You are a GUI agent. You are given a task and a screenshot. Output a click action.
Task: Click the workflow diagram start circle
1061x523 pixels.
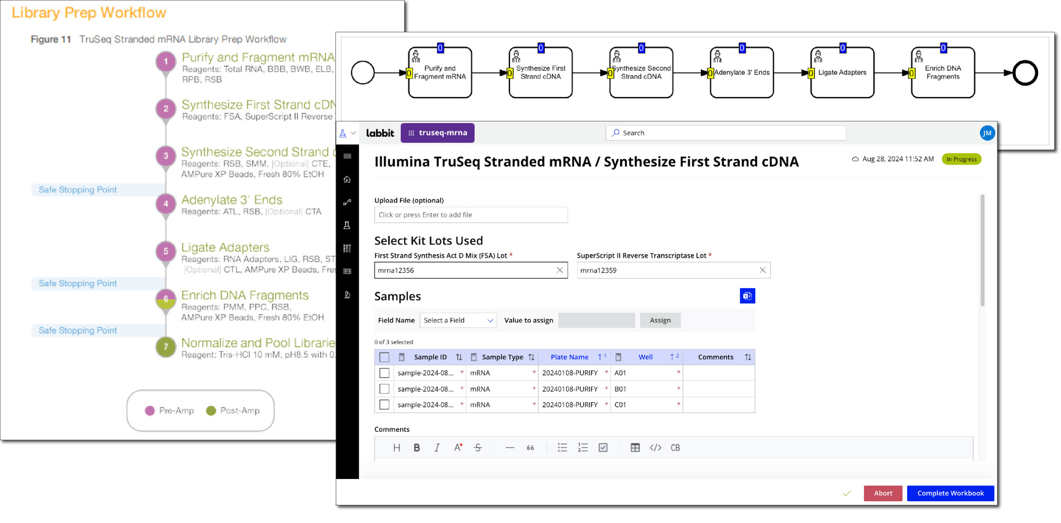[x=363, y=73]
